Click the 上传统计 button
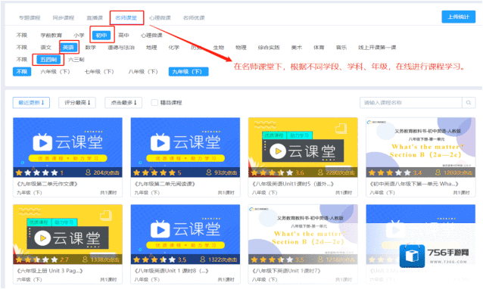The width and height of the screenshot is (483, 289). (x=458, y=17)
